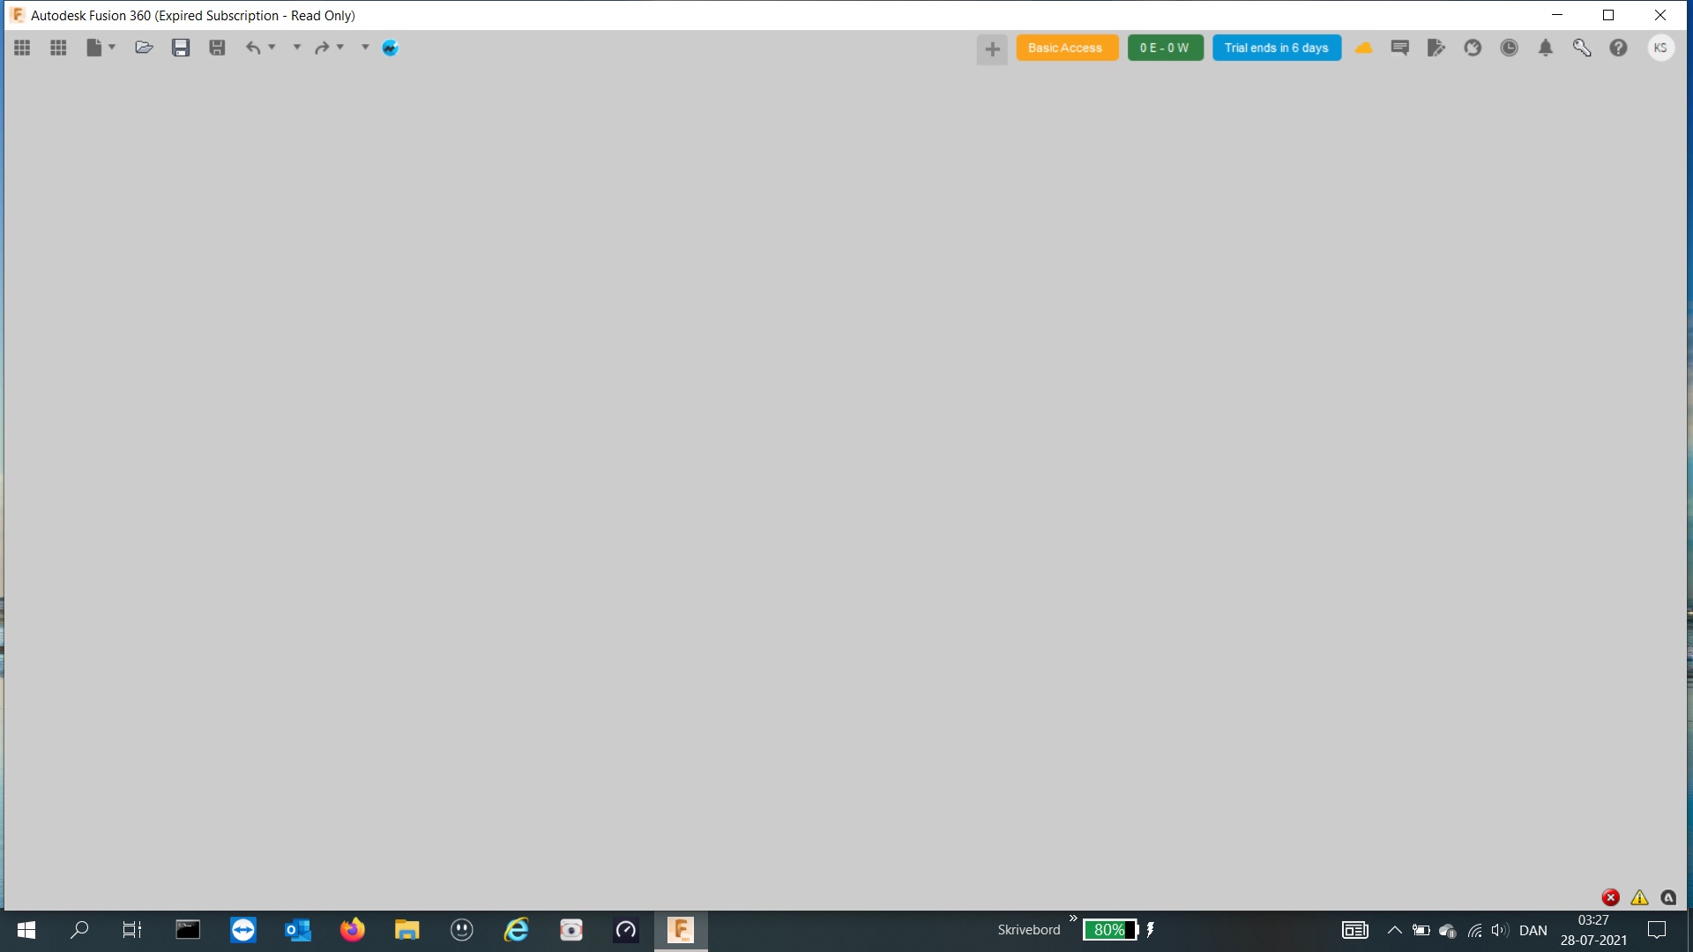Click the blue Fusion sync icon
This screenshot has width=1693, height=952.
click(x=390, y=48)
